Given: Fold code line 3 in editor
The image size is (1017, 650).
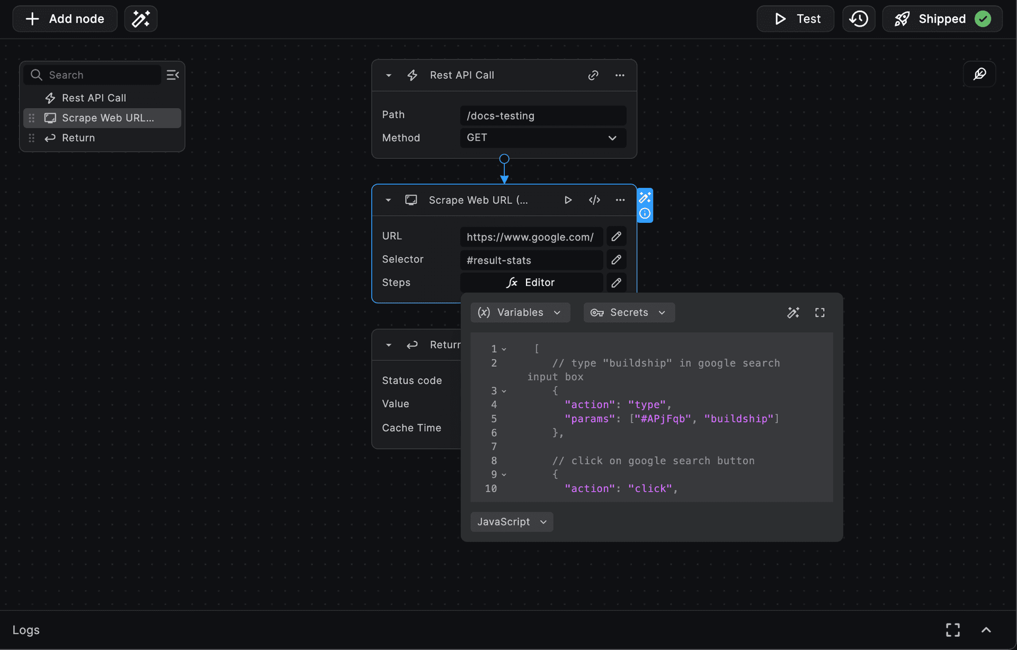Looking at the screenshot, I should pos(504,391).
